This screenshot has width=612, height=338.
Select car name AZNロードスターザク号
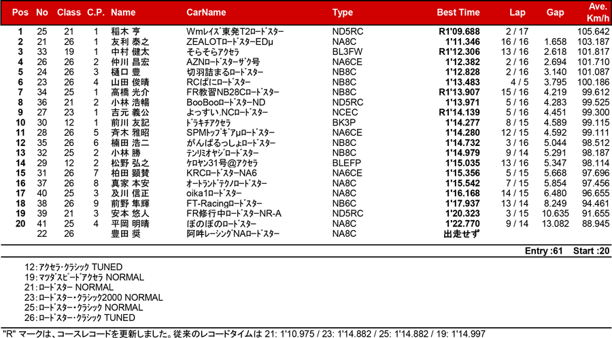click(x=223, y=62)
